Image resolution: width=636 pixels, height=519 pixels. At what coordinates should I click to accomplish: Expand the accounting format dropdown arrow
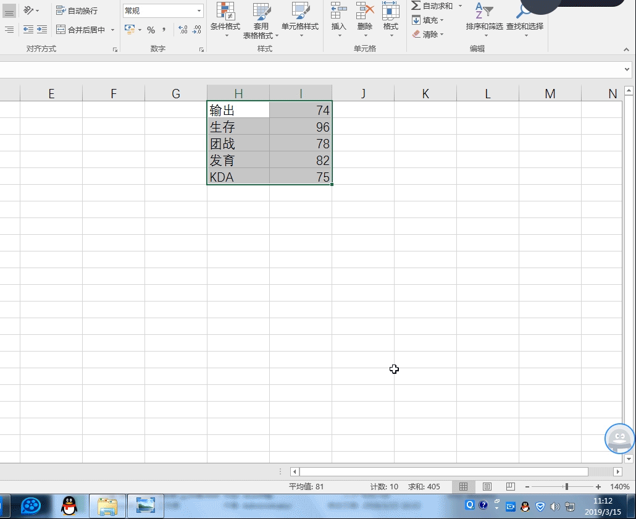coord(140,30)
